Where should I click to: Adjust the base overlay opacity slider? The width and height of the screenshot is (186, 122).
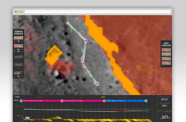click(18, 76)
